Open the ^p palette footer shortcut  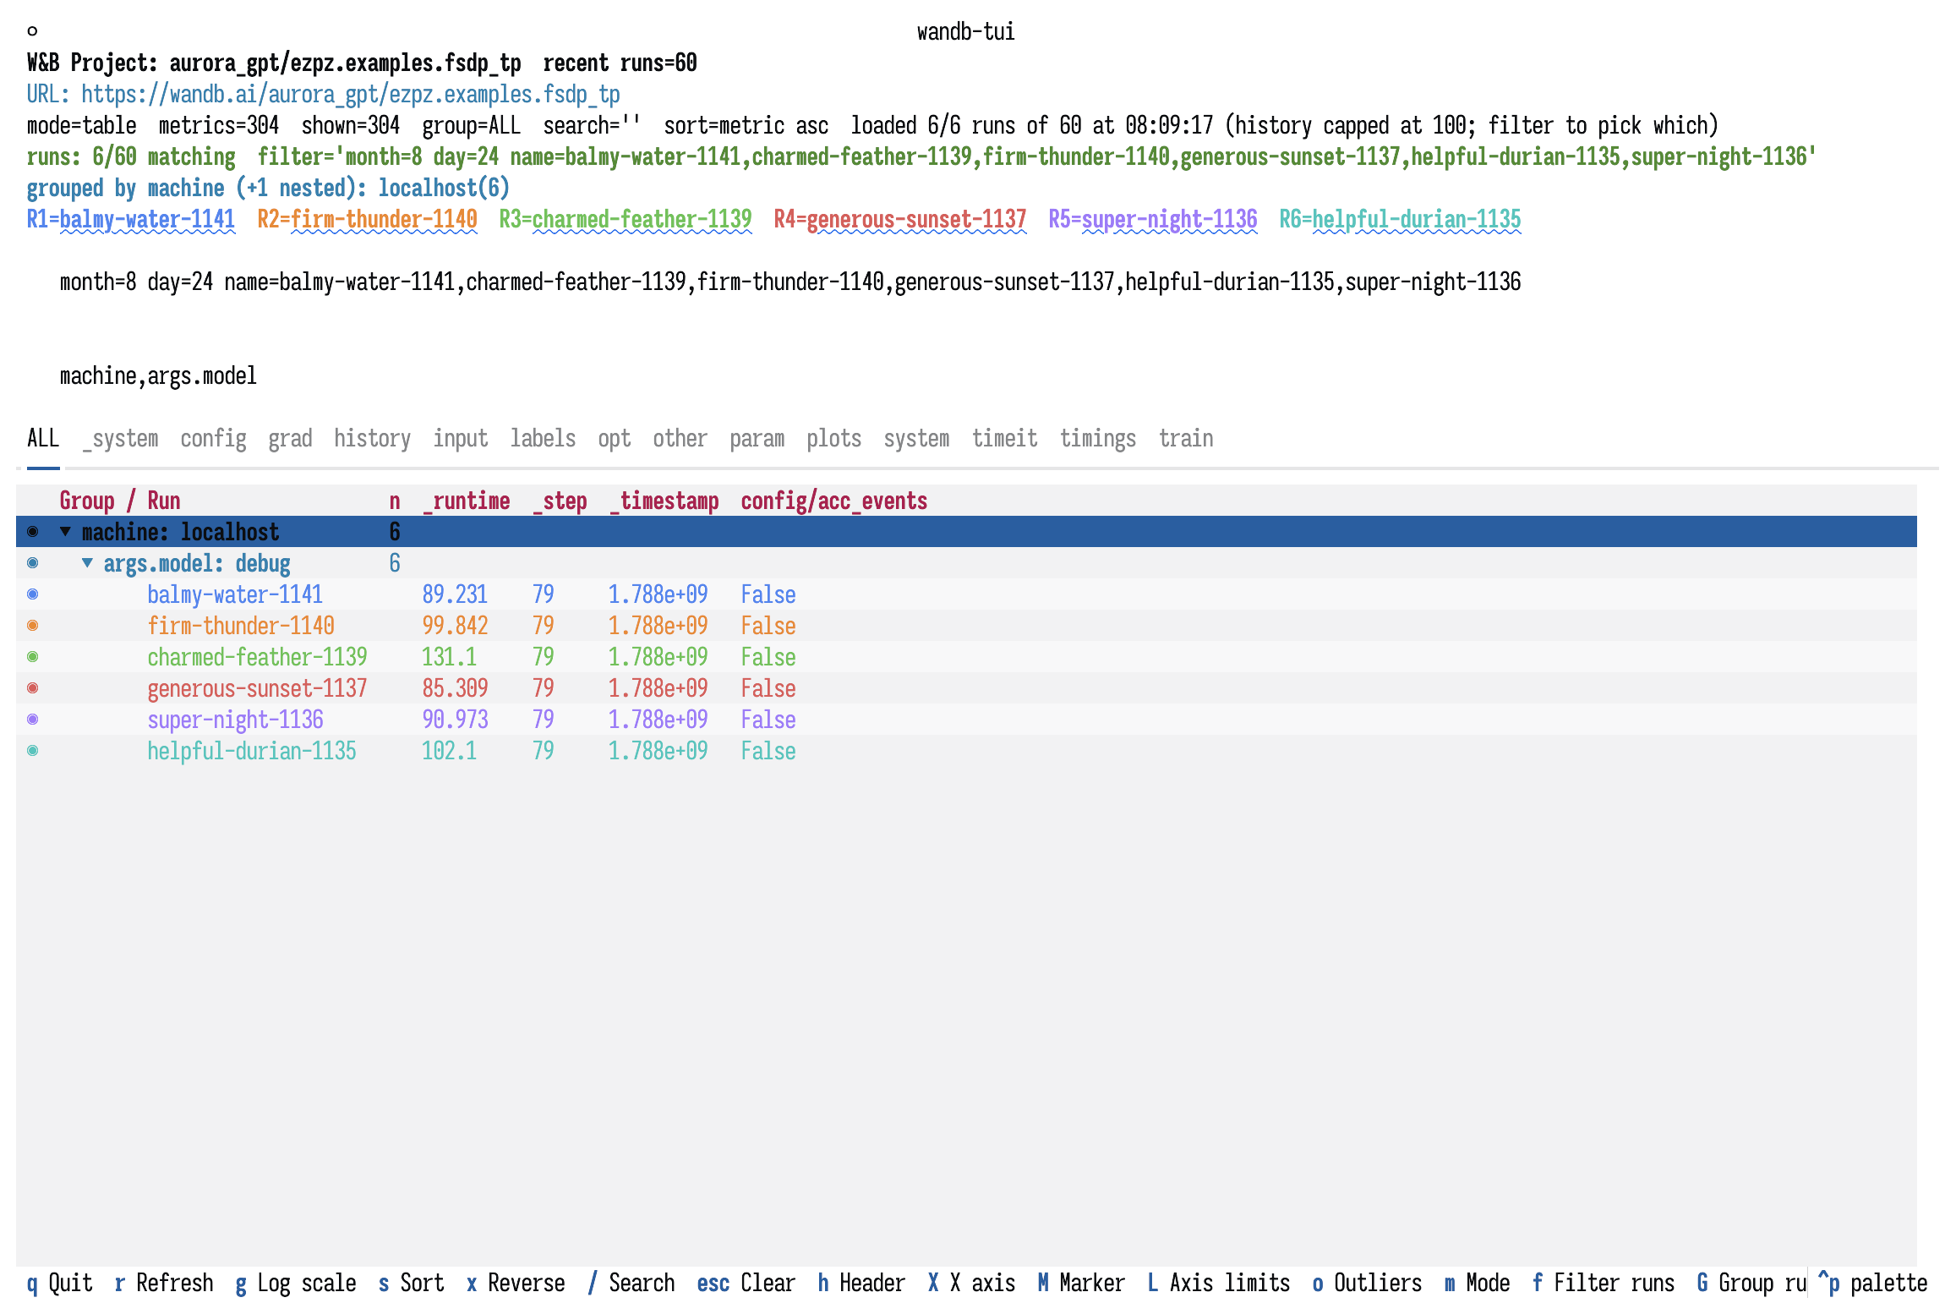coord(1872,1283)
